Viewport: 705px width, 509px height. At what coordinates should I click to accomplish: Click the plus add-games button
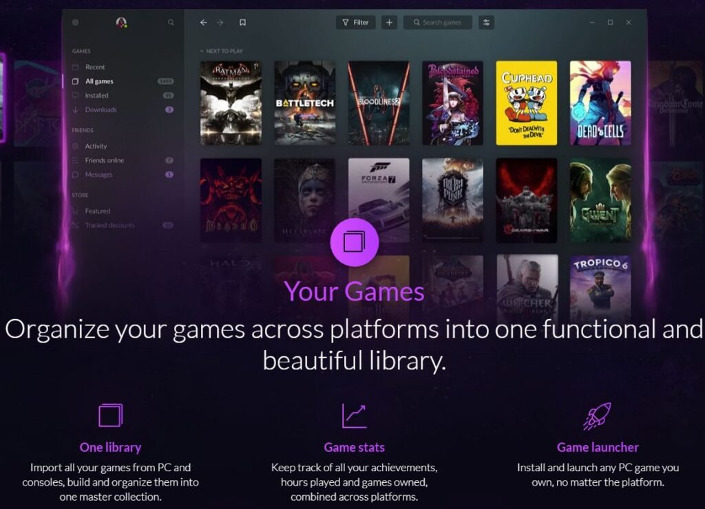(390, 23)
